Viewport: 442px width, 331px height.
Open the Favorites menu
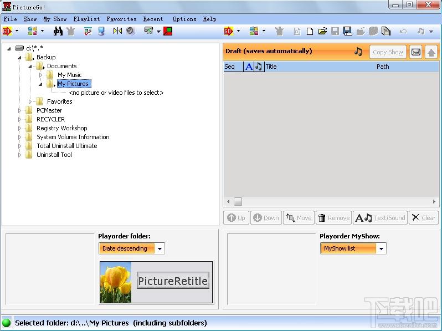[121, 19]
